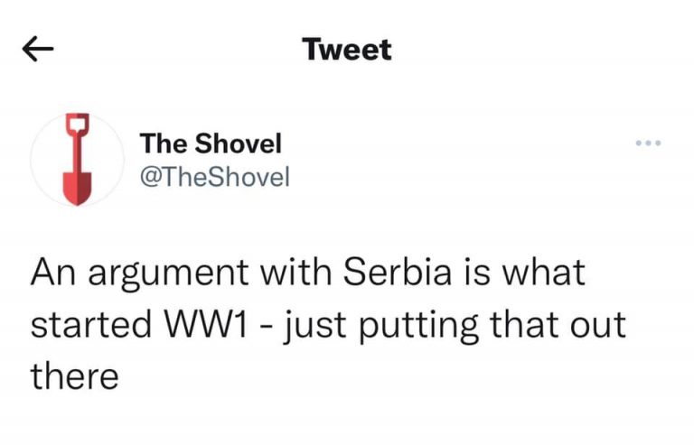
Task: Click the word with in the tweet
Action: 295,272
